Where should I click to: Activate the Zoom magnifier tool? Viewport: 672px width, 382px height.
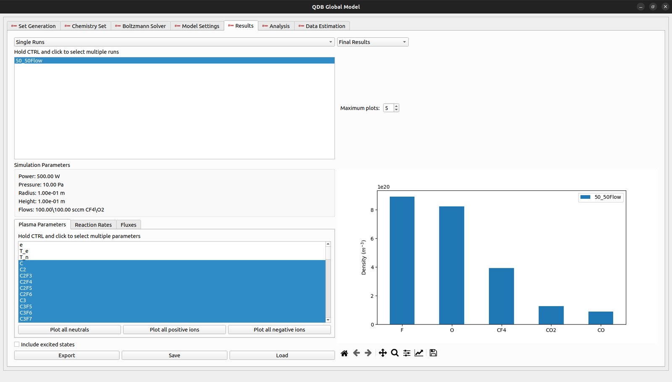(395, 353)
